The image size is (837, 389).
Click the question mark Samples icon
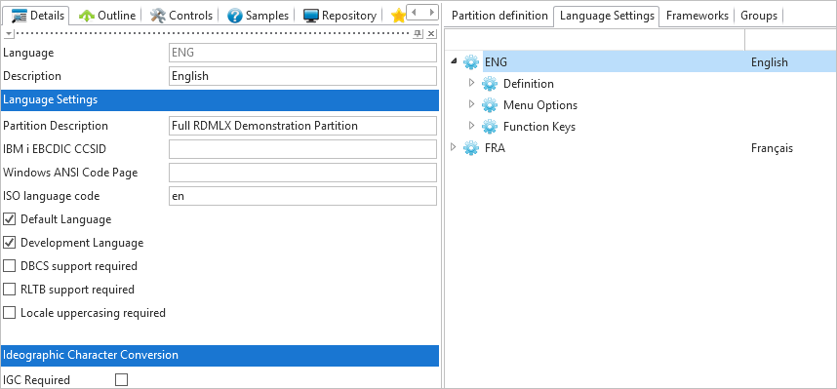point(235,16)
